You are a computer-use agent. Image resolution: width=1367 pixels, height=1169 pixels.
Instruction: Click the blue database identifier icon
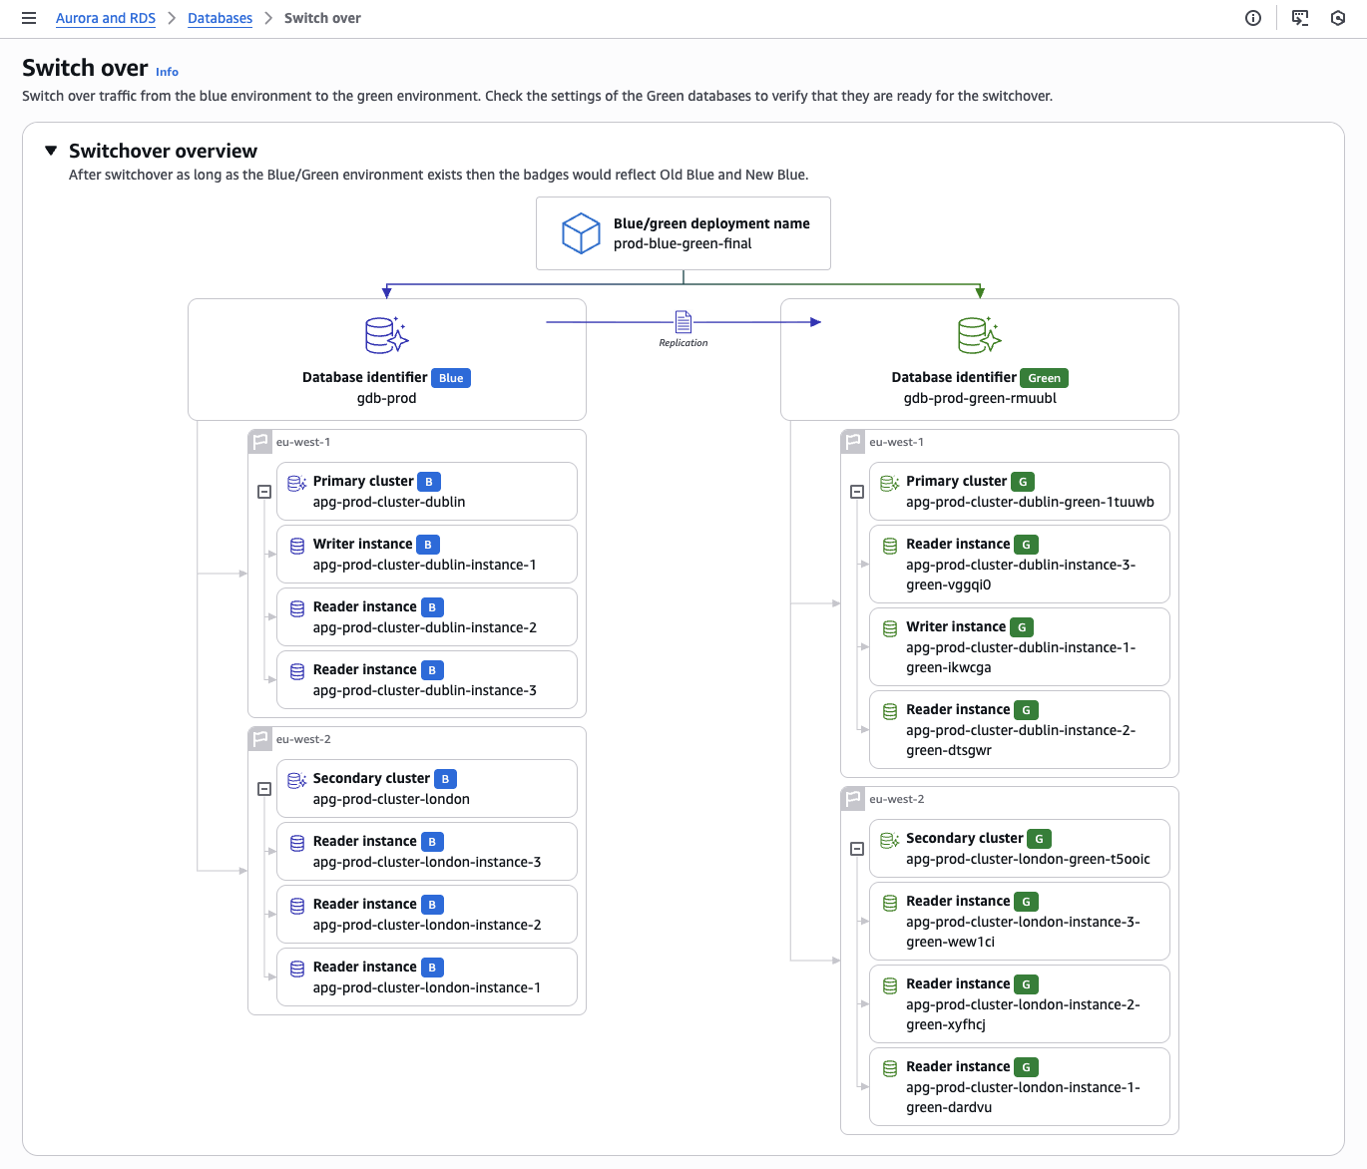pyautogui.click(x=386, y=335)
